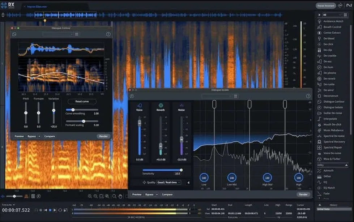
Task: Click Reset curve in Dialogue Contour
Action: (x=82, y=101)
